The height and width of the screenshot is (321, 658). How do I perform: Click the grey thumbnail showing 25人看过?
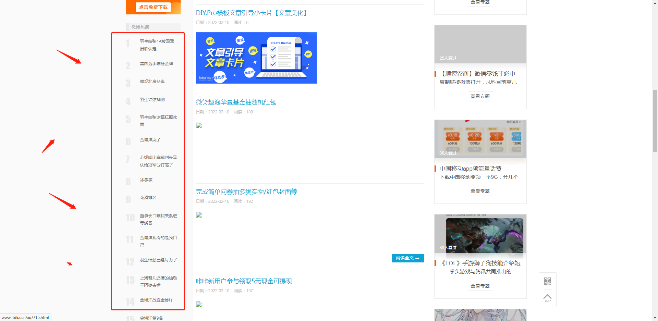[480, 44]
